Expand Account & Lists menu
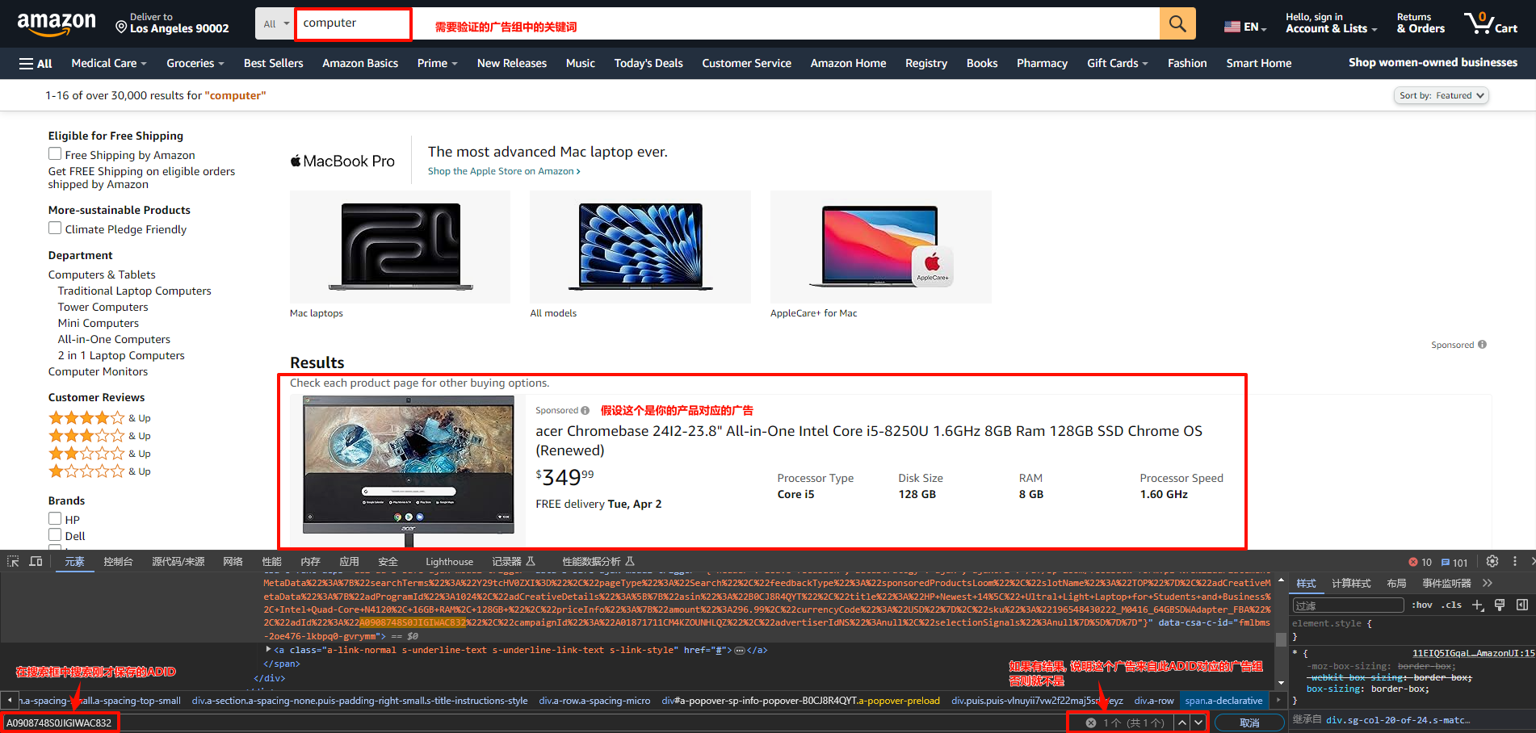 [x=1331, y=23]
